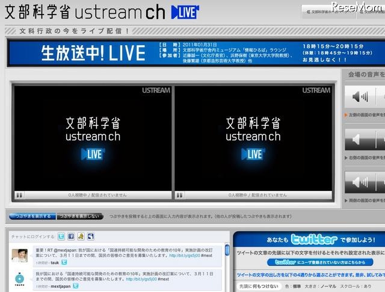This screenshot has width=385, height=292.
Task: Click the fourth chat login service icon
Action: point(90,237)
